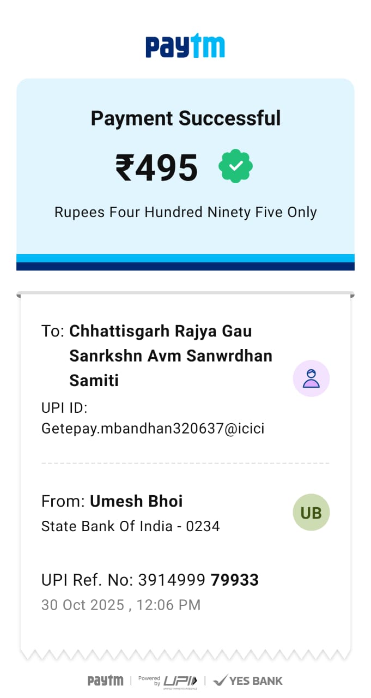The image size is (371, 698).
Task: Click the Payment Successful heading
Action: click(185, 118)
